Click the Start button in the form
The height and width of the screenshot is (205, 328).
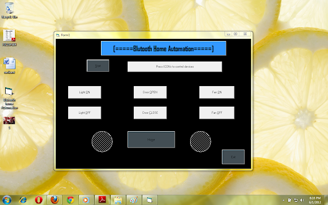pyautogui.click(x=98, y=66)
